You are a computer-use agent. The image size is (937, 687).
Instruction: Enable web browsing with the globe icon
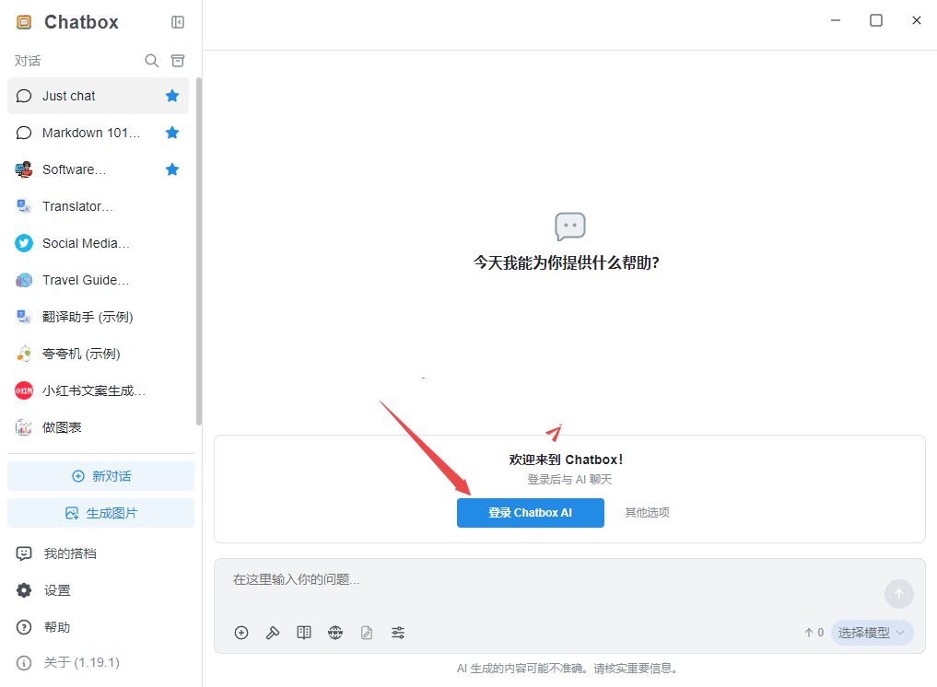click(x=335, y=633)
